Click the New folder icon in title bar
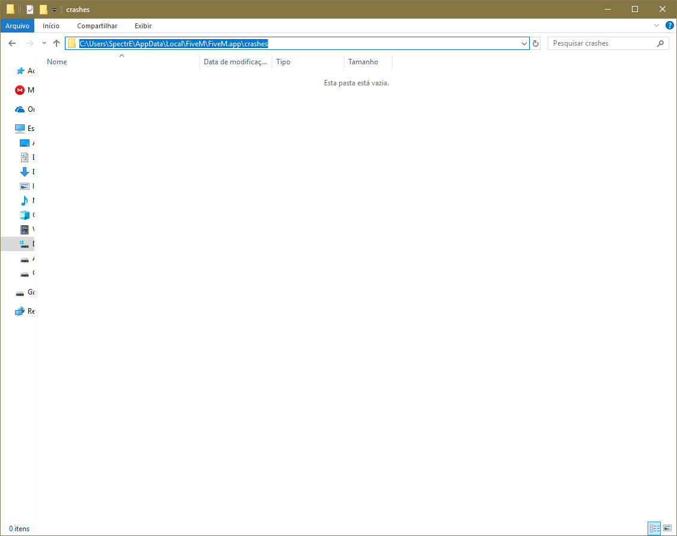Viewport: 677px width, 536px height. (43, 9)
